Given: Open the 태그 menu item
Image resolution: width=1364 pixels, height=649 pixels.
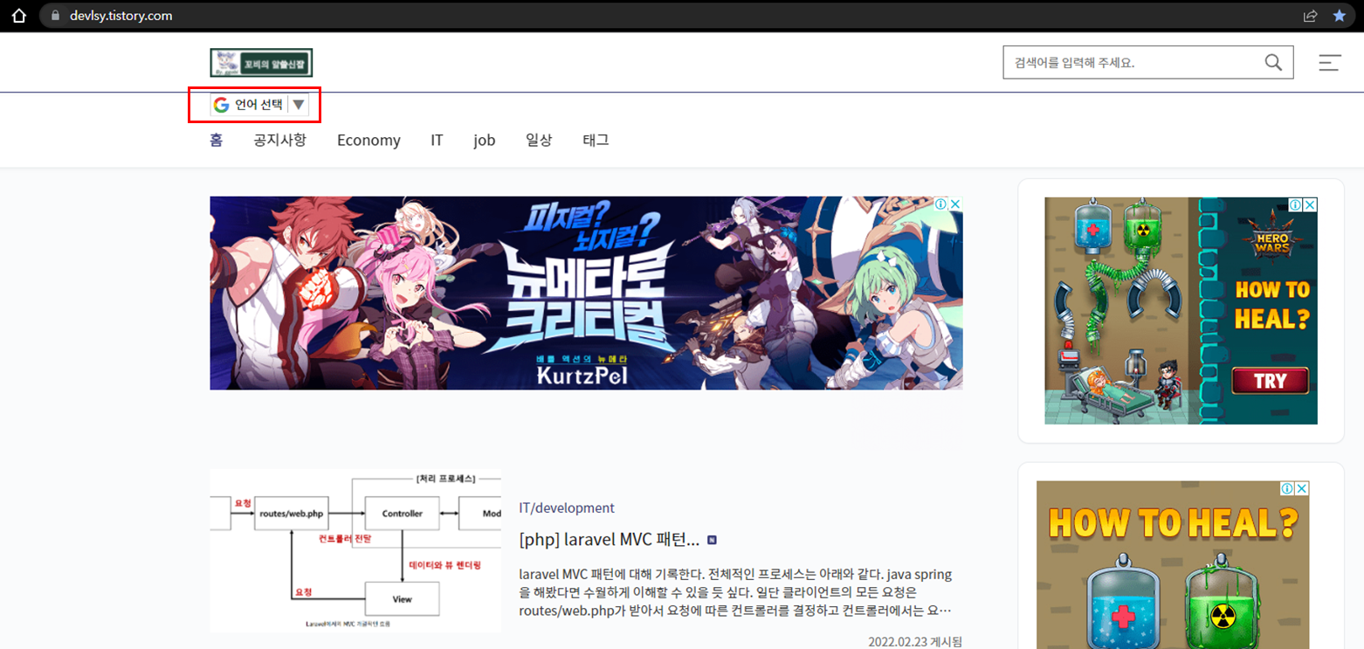Looking at the screenshot, I should pyautogui.click(x=596, y=140).
